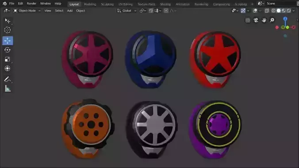Open the Help menu

tap(58, 4)
